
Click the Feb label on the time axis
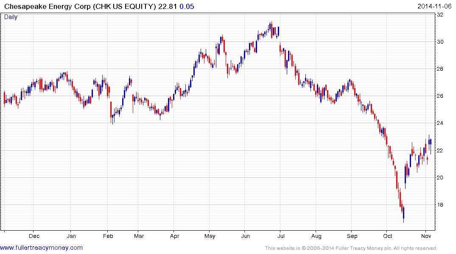[x=108, y=236]
